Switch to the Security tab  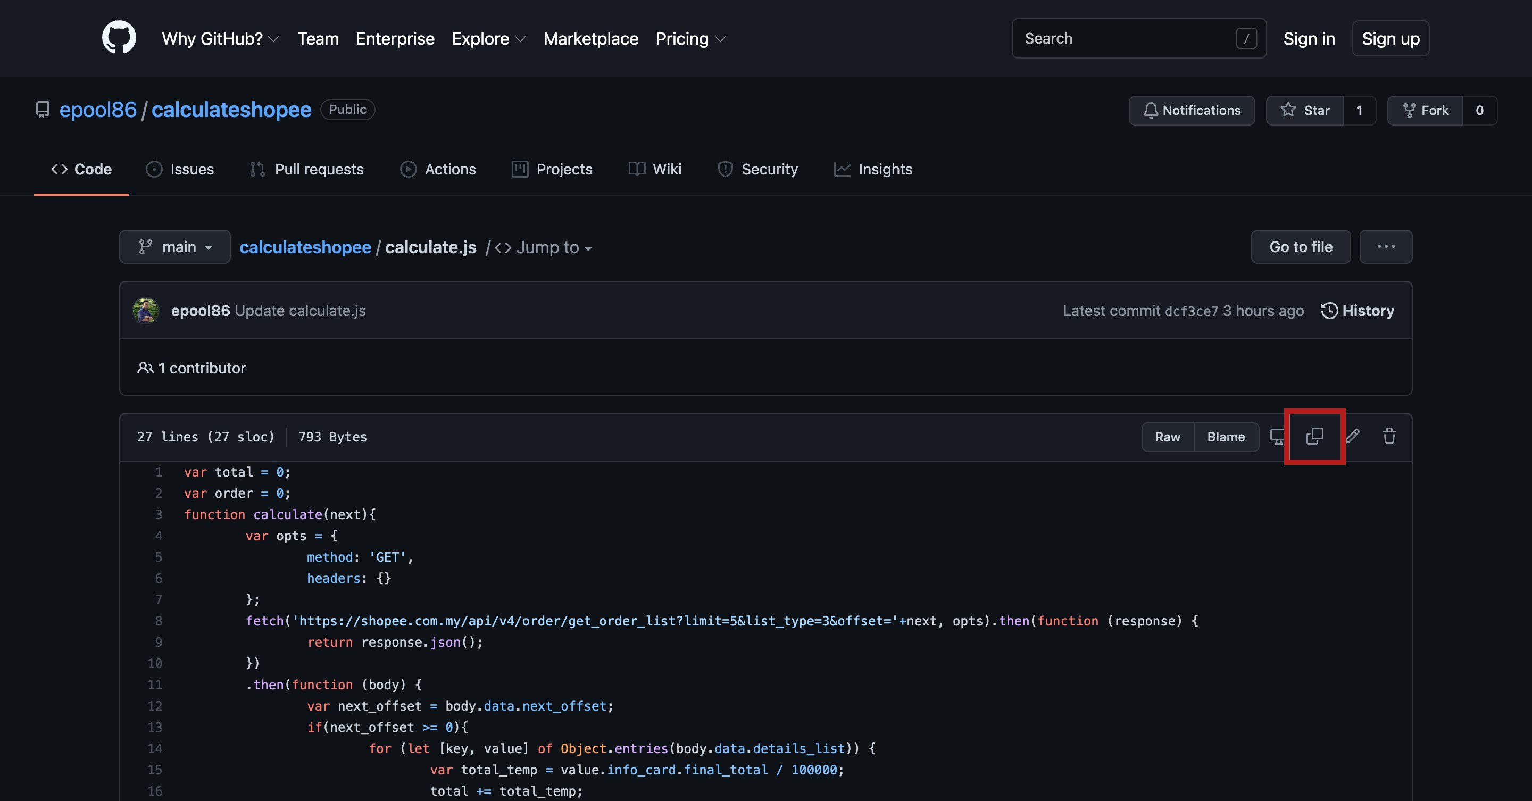[757, 170]
